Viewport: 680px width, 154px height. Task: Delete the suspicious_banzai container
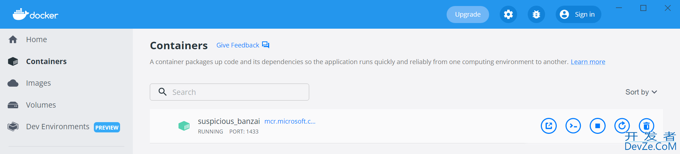click(646, 126)
